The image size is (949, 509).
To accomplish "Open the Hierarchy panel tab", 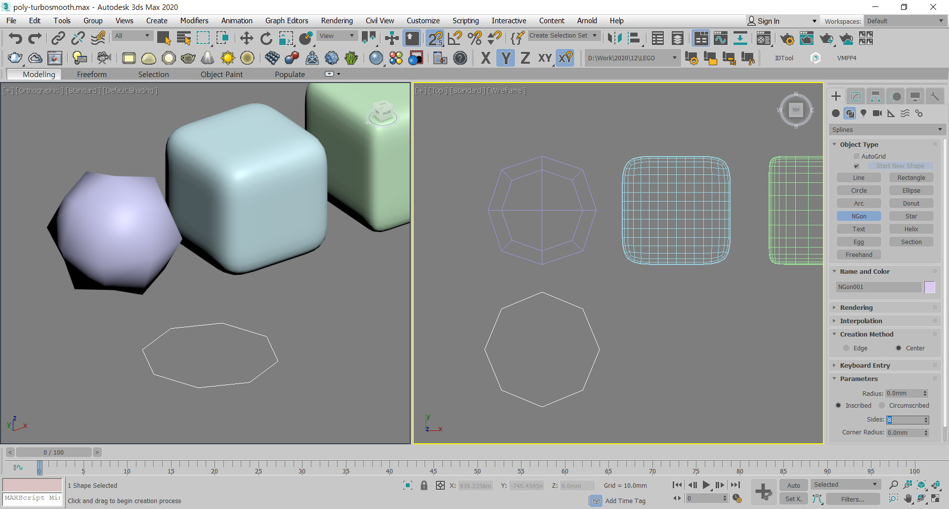I will click(x=875, y=96).
